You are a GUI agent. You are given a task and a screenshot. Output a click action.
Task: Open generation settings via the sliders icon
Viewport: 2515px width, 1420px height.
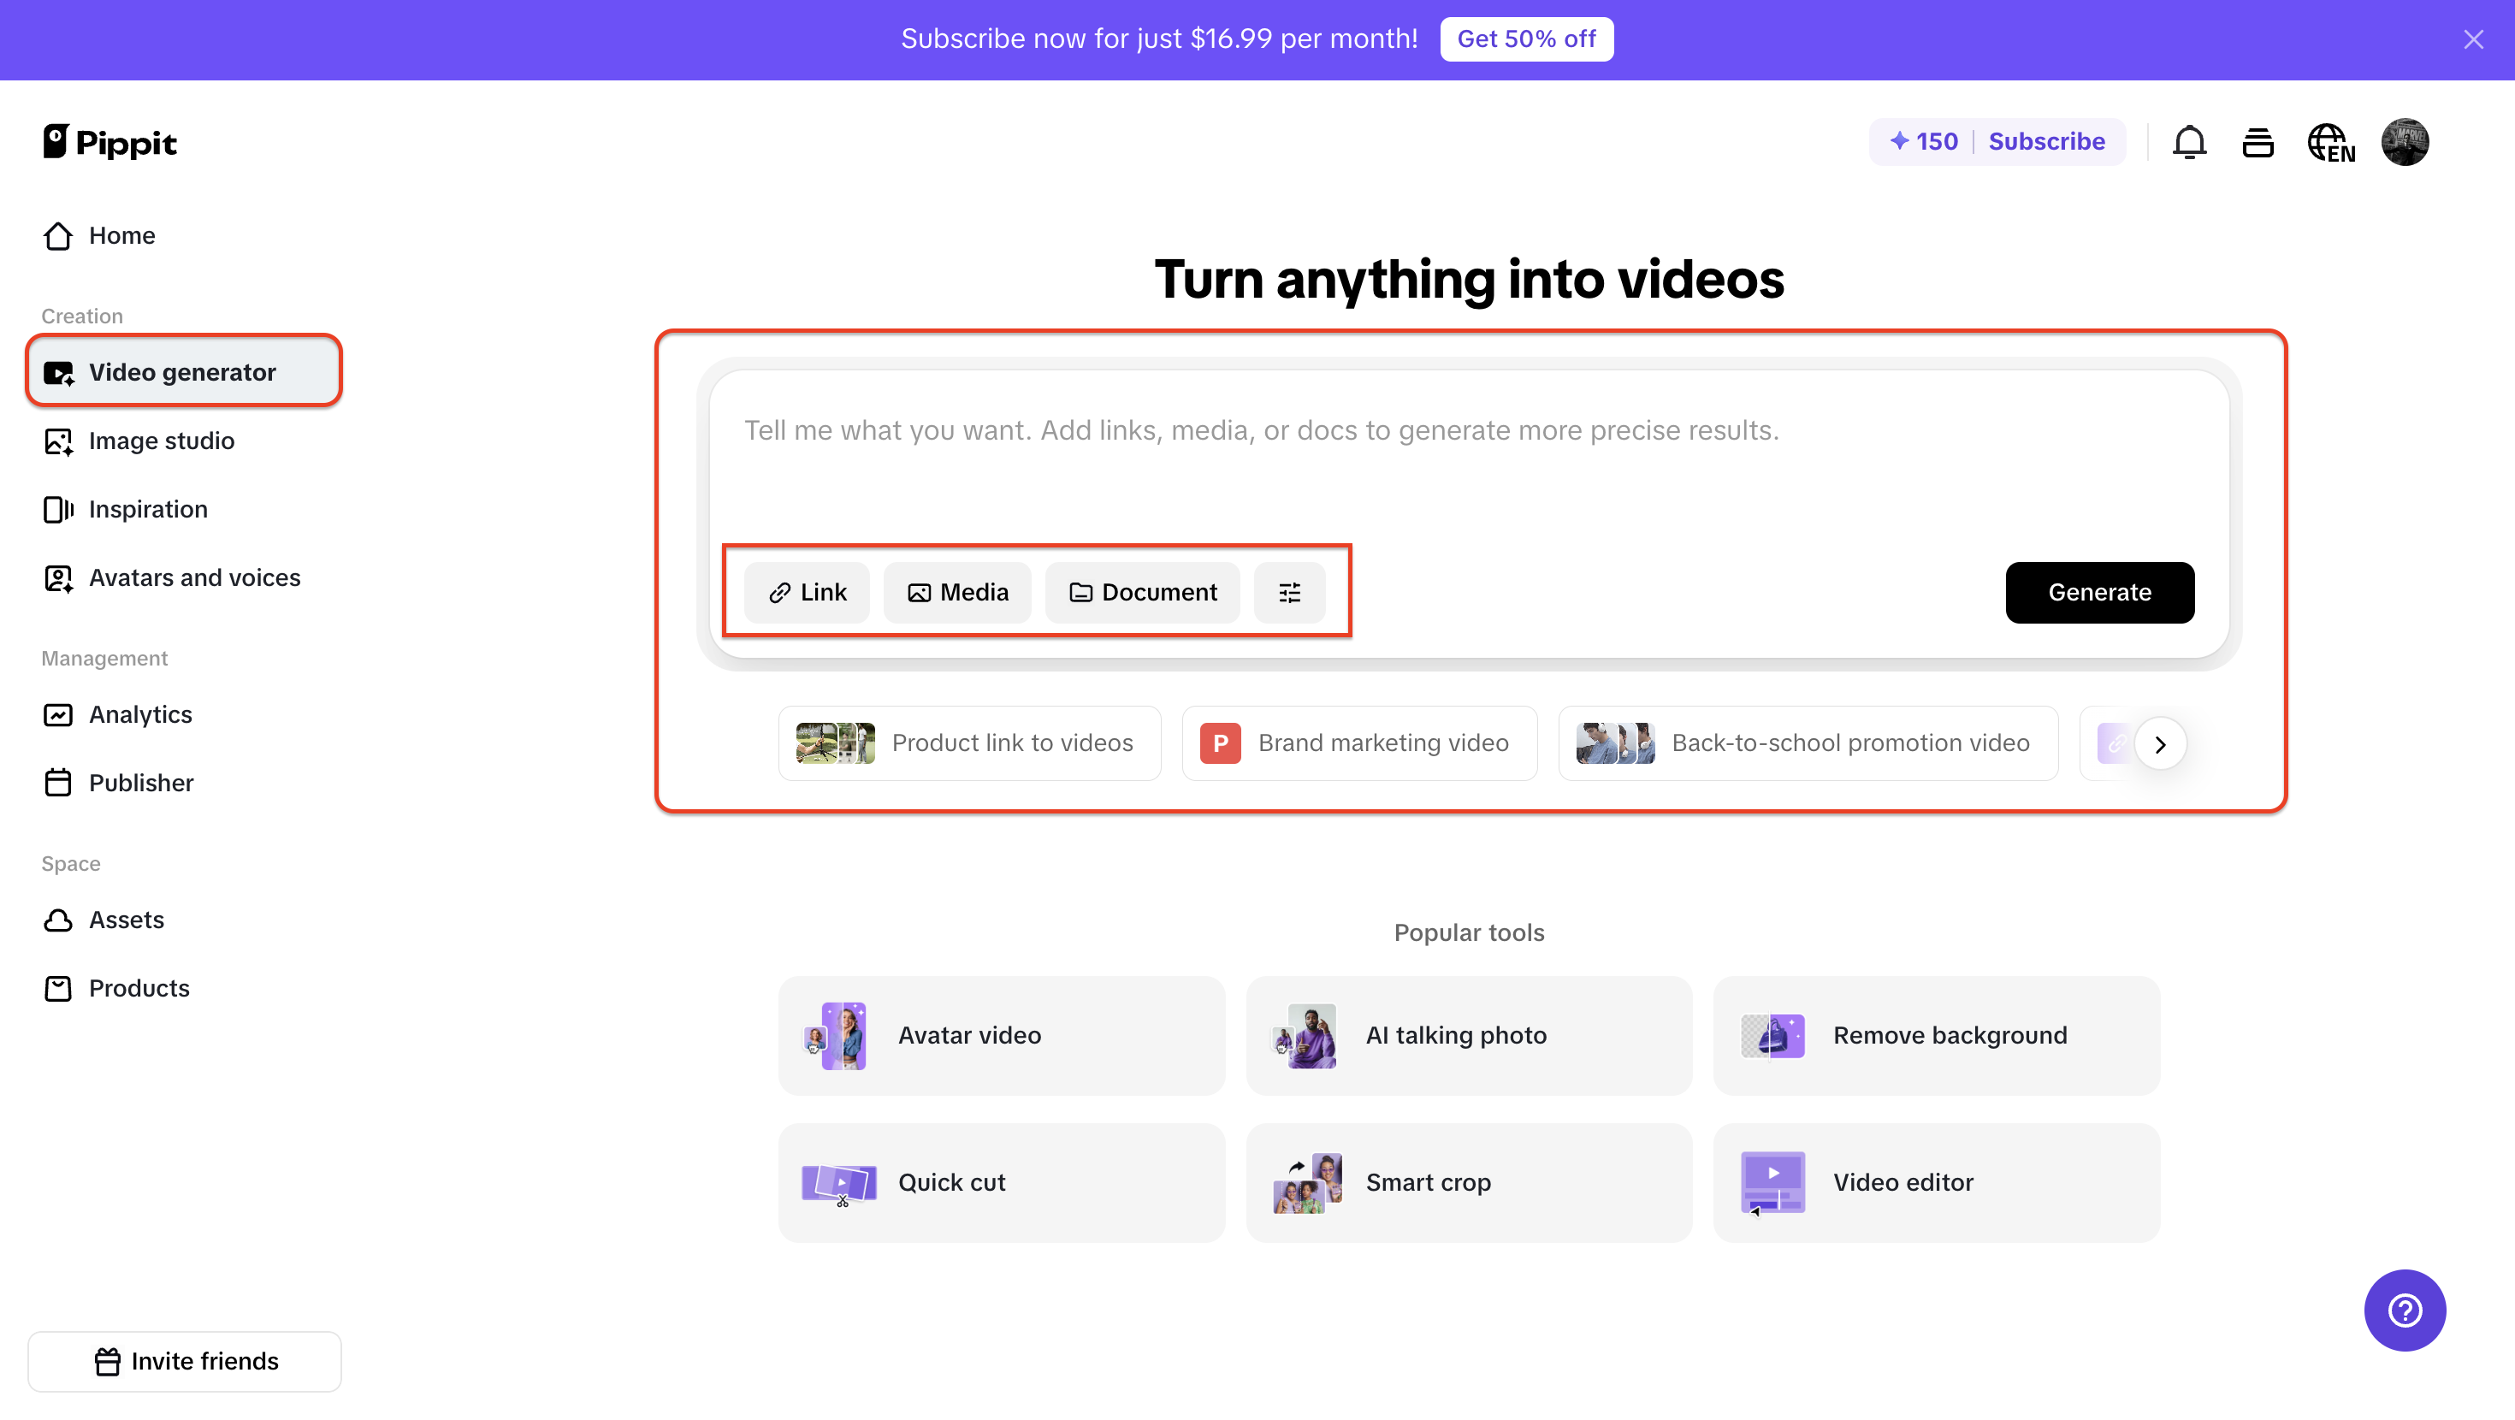[1289, 592]
